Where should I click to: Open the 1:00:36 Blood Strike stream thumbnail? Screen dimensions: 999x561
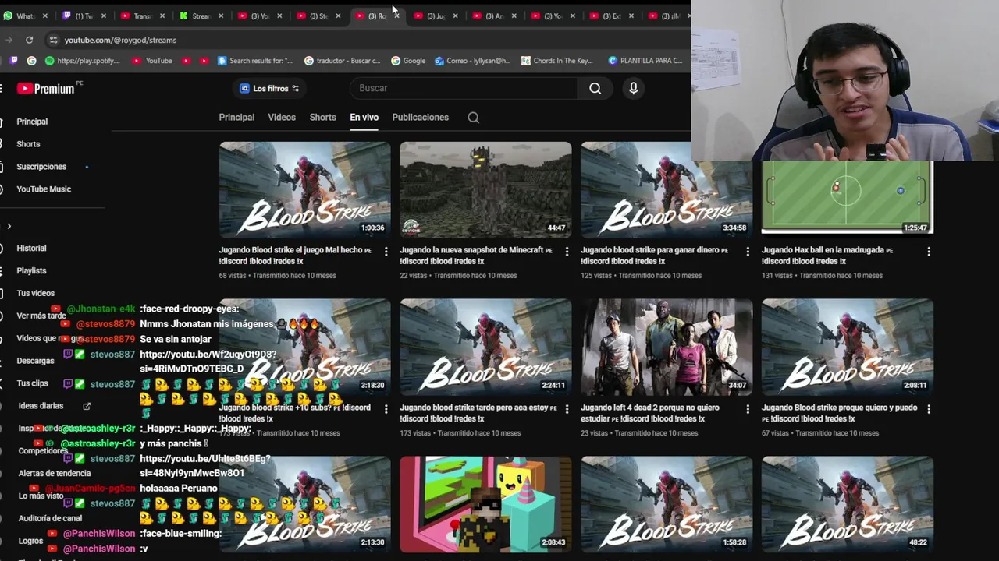click(304, 190)
